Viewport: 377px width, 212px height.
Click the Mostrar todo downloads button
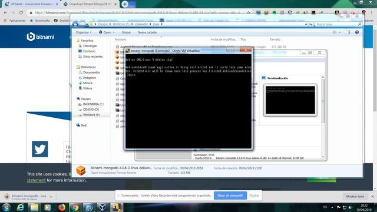355,196
